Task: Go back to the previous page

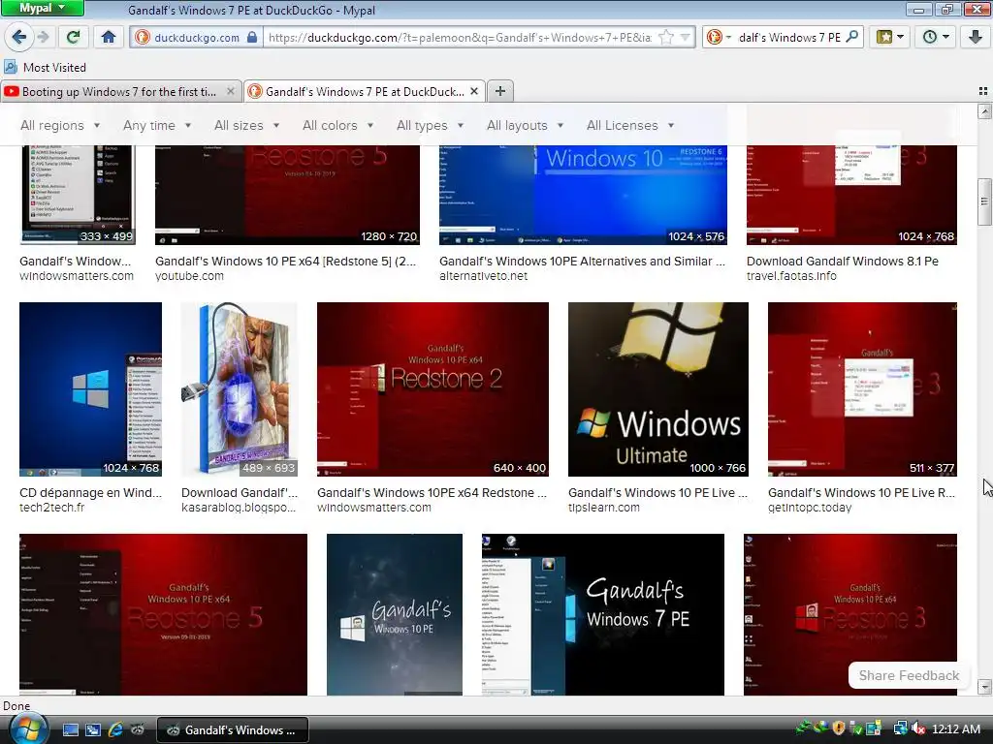Action: [19, 37]
